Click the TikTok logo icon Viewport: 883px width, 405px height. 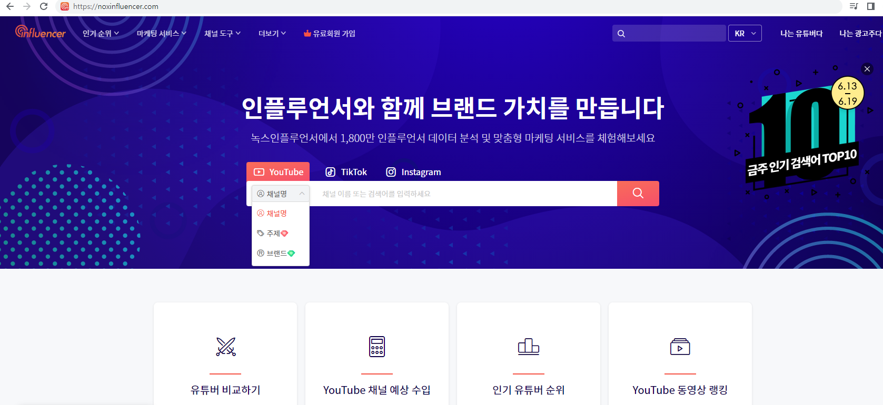point(330,172)
